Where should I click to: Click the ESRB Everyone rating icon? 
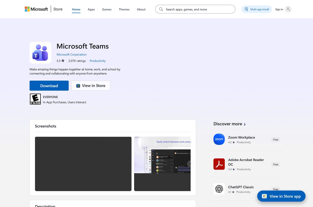(x=35, y=99)
